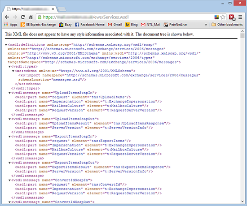Click the tns:ConvertId element line
The image size is (247, 206).
pos(71,185)
